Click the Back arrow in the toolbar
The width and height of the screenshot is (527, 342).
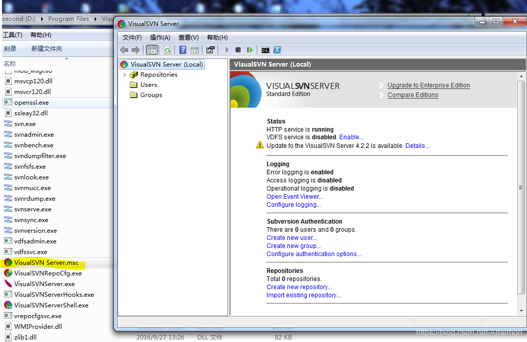(124, 50)
